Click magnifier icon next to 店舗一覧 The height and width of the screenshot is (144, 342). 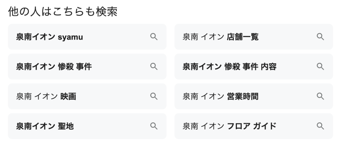(320, 37)
